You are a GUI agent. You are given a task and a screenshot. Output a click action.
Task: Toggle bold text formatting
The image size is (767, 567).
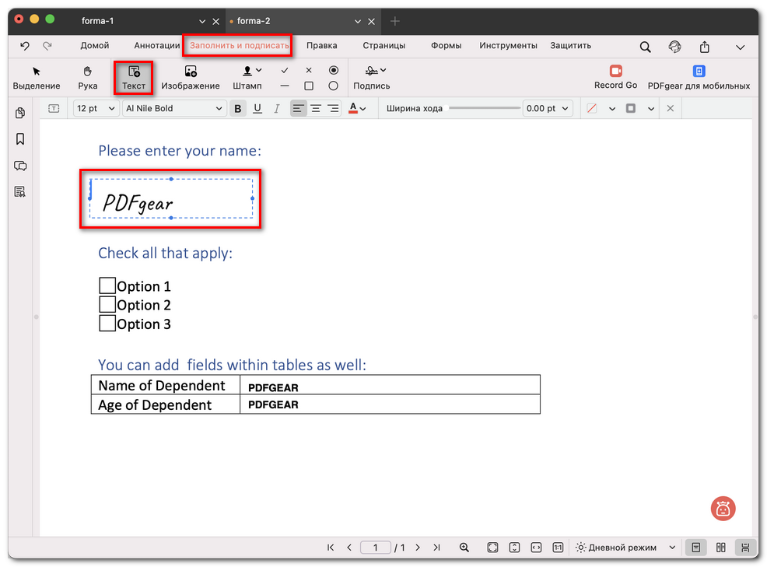pyautogui.click(x=238, y=109)
